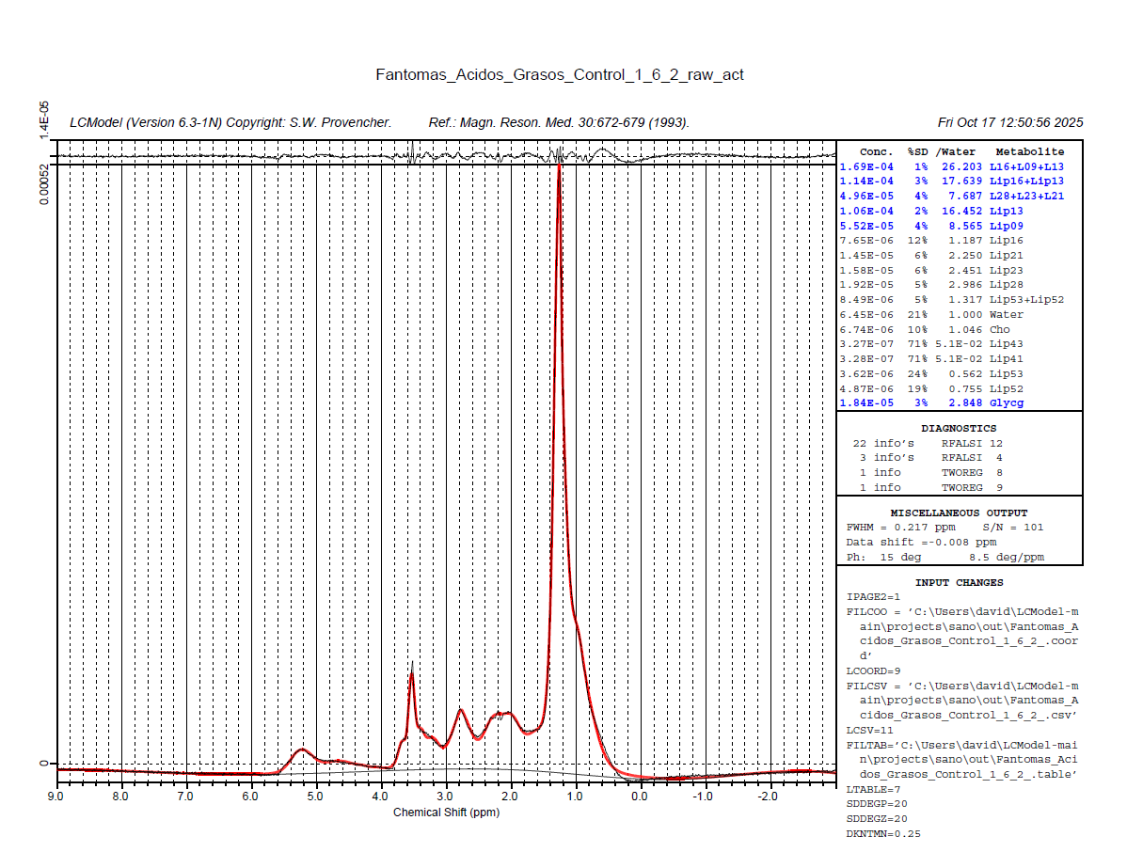Click the plot title Fantomas_Acidos_Grasos_Control_1_6_2_raw_act
The image size is (1127, 852).
click(560, 74)
